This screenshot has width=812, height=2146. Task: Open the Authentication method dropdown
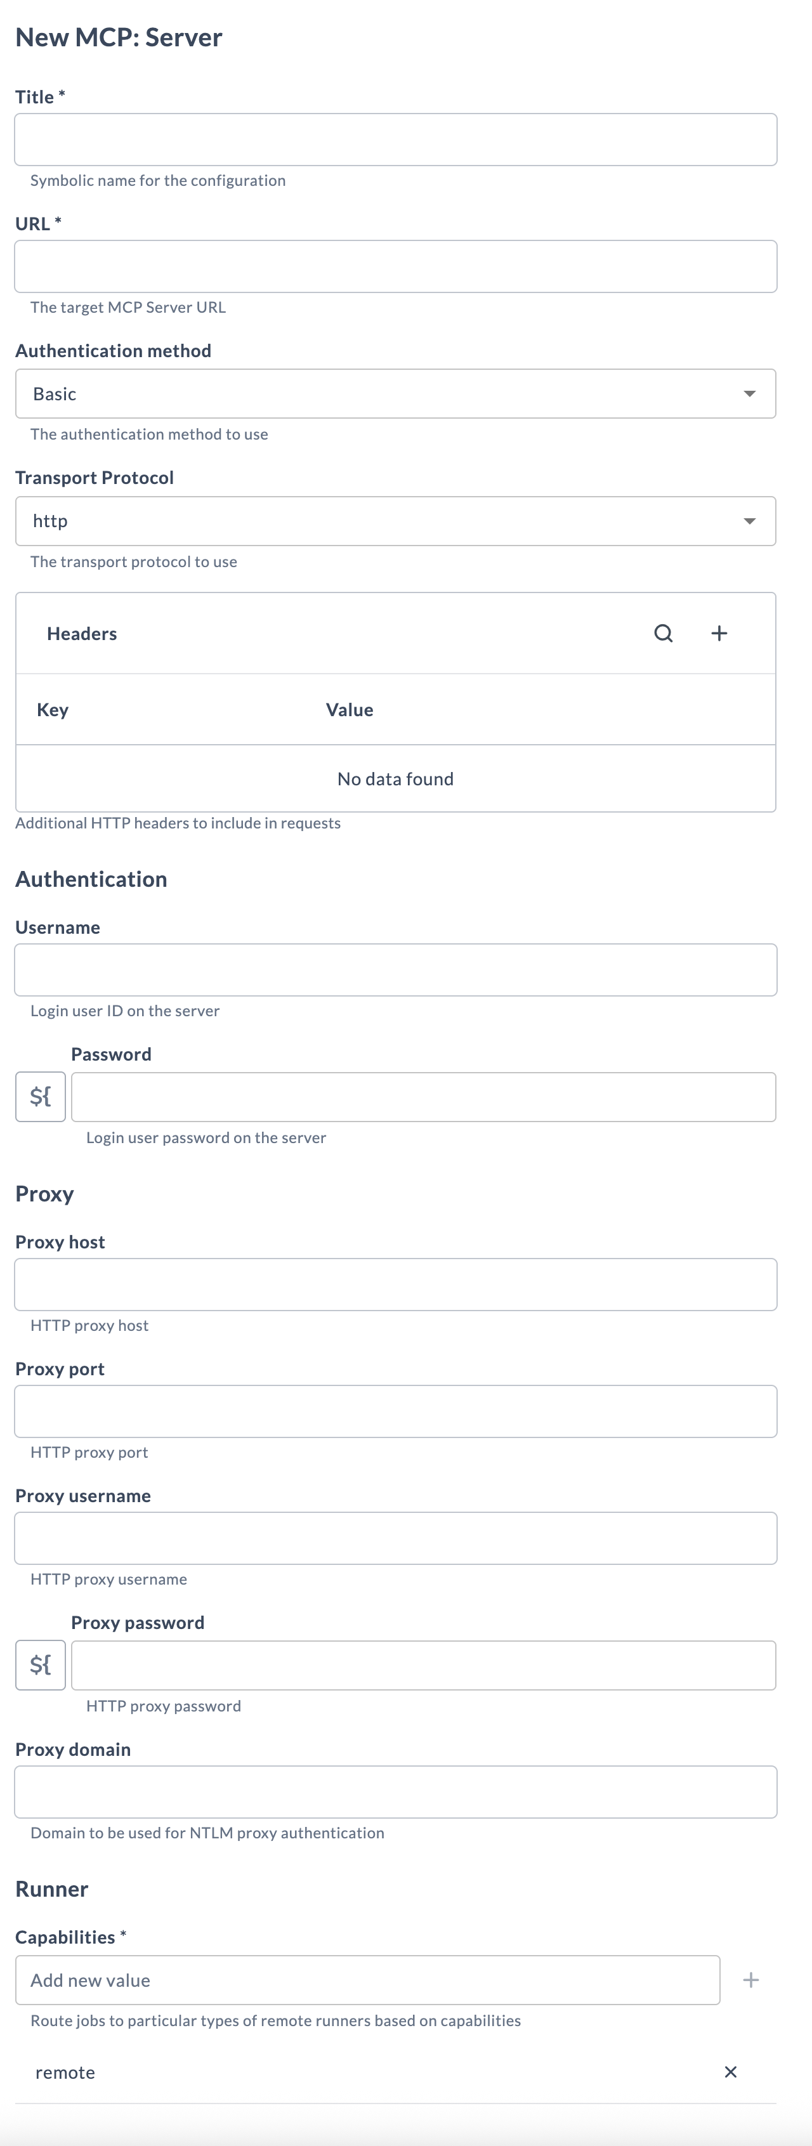pos(395,393)
